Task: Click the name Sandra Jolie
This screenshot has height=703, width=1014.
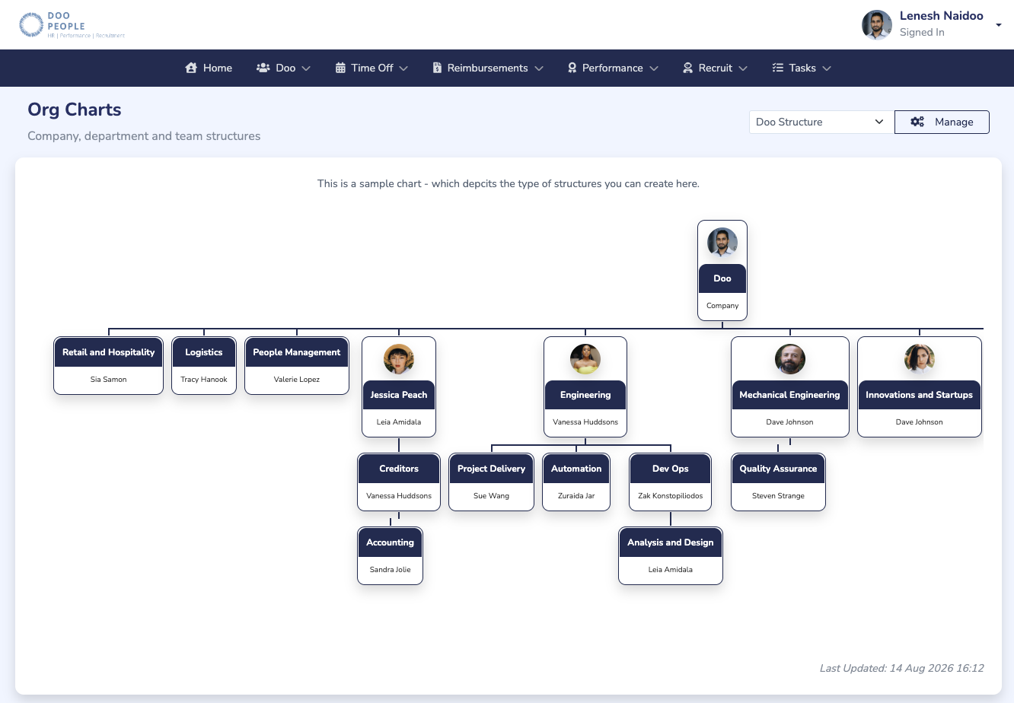Action: coord(390,569)
